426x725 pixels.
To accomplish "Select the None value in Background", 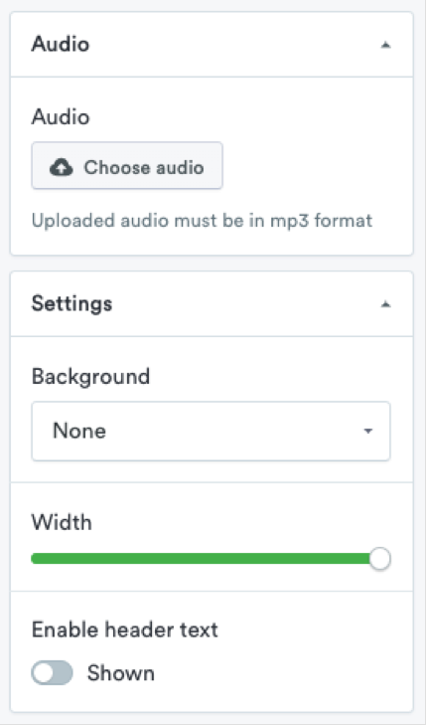I will (x=79, y=431).
